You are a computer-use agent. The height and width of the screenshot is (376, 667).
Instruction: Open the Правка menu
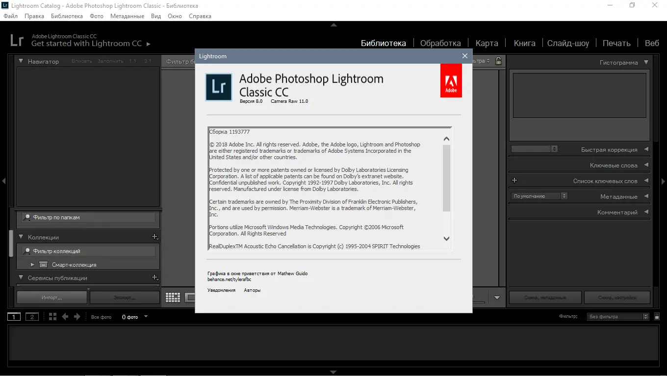34,16
